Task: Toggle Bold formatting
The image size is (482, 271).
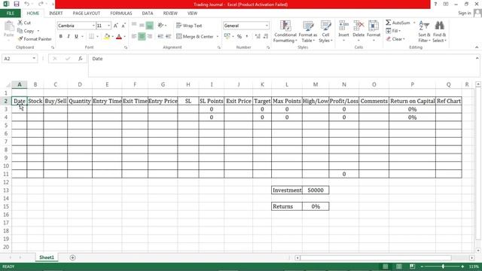Action: 60,37
